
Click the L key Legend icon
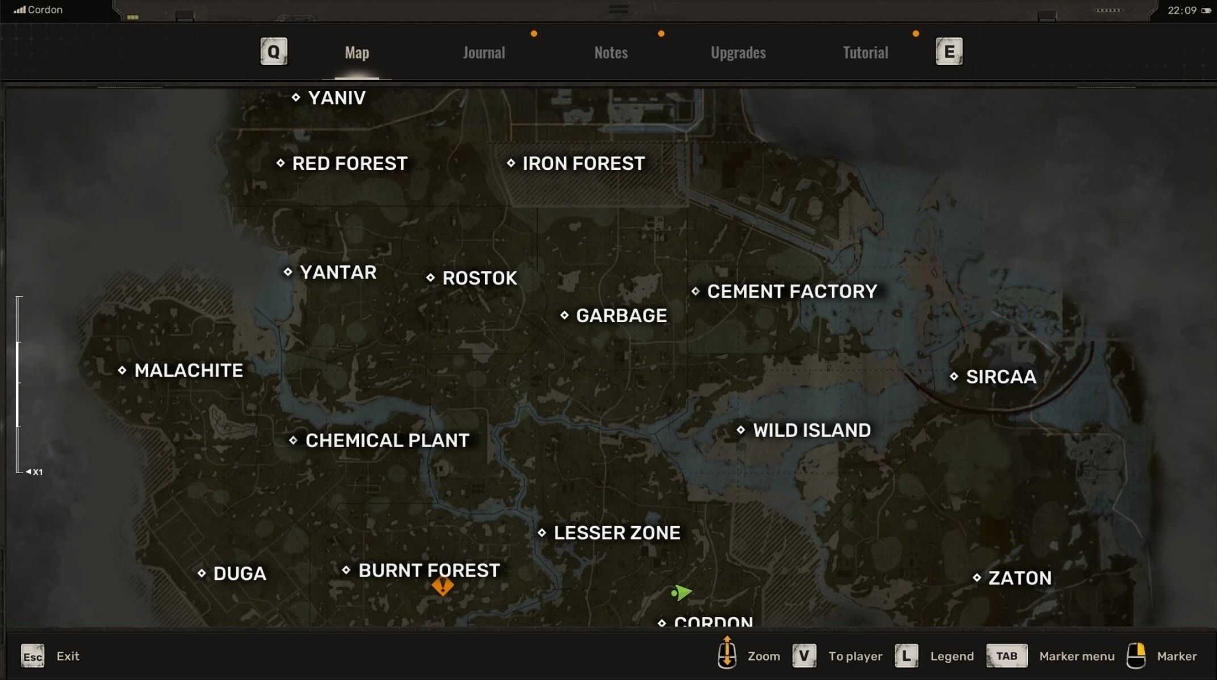click(x=906, y=656)
